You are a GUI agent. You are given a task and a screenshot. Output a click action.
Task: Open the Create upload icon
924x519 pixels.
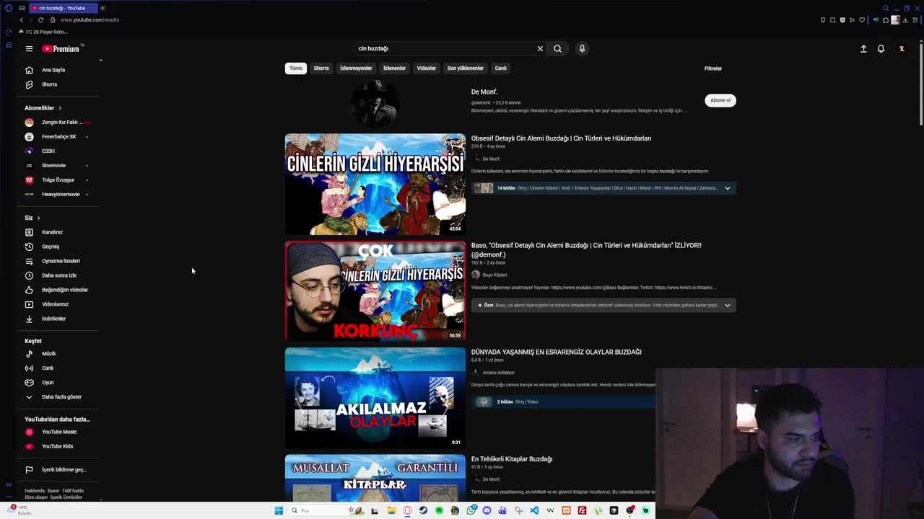click(863, 49)
